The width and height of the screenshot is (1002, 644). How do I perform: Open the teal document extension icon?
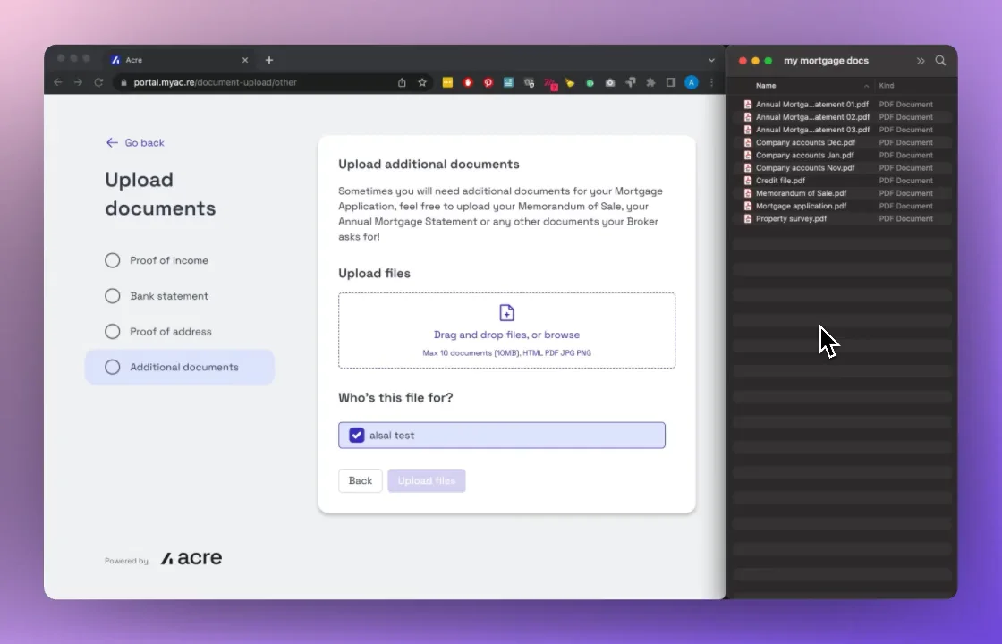[x=509, y=82]
